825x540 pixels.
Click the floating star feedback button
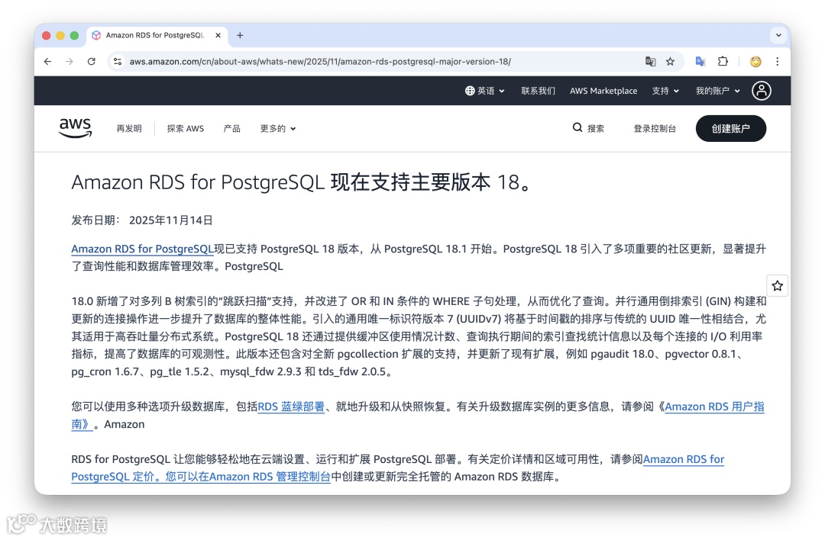pyautogui.click(x=778, y=286)
